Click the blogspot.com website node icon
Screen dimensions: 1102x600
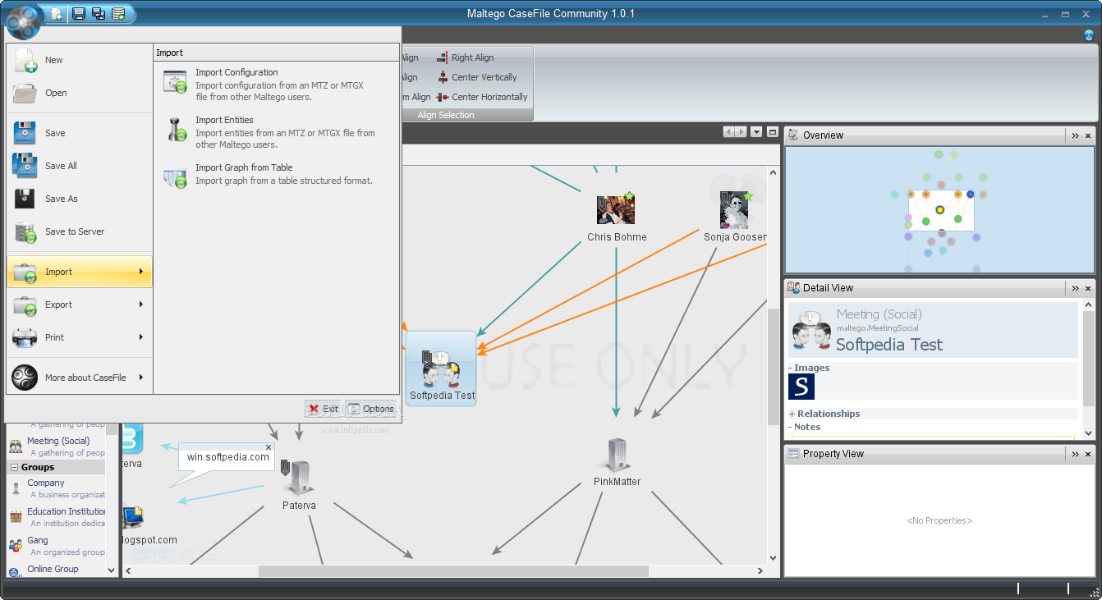point(133,518)
